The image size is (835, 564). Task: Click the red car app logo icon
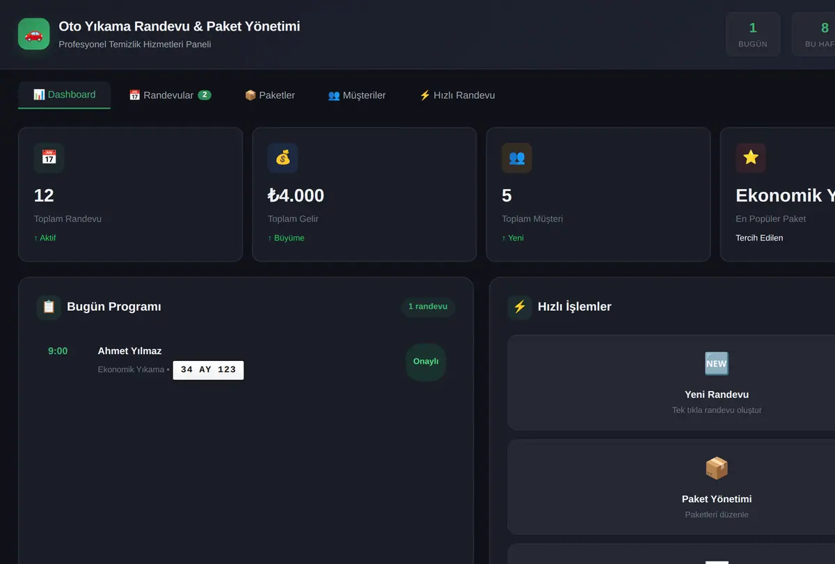click(34, 34)
